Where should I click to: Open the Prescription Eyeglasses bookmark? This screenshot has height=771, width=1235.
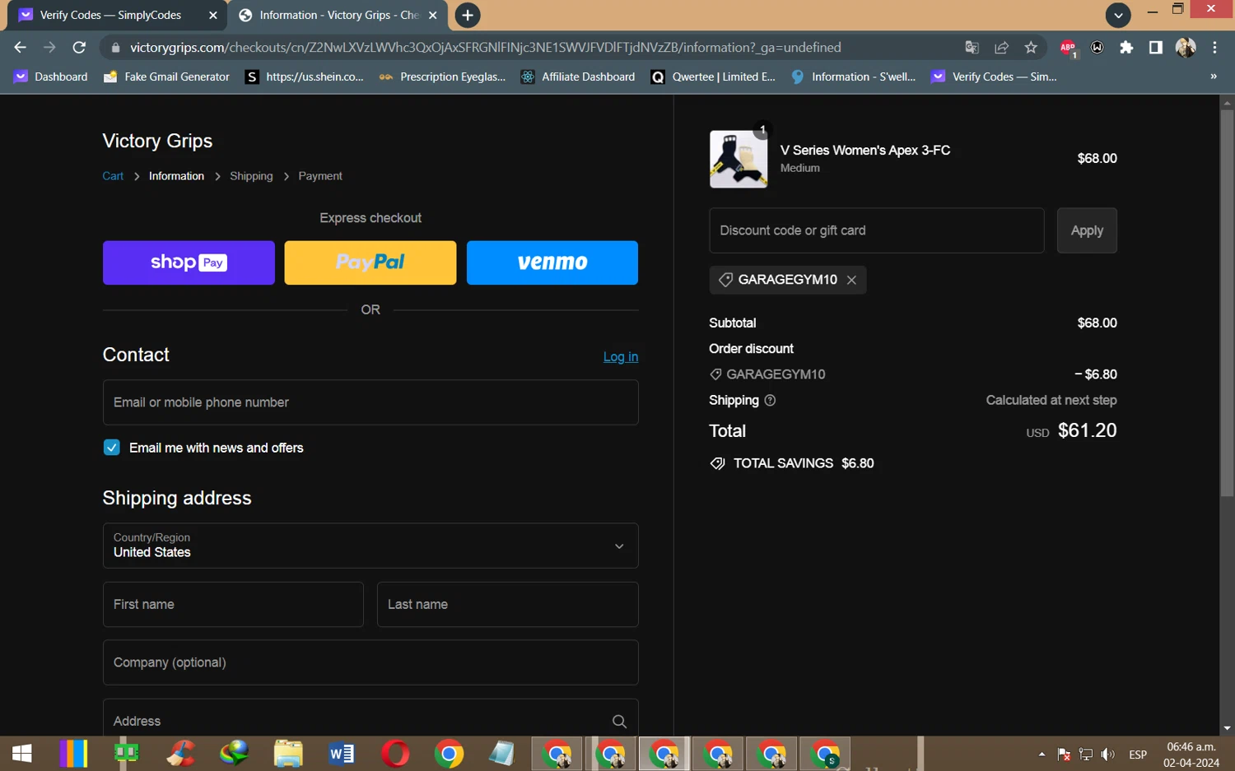[x=442, y=77]
